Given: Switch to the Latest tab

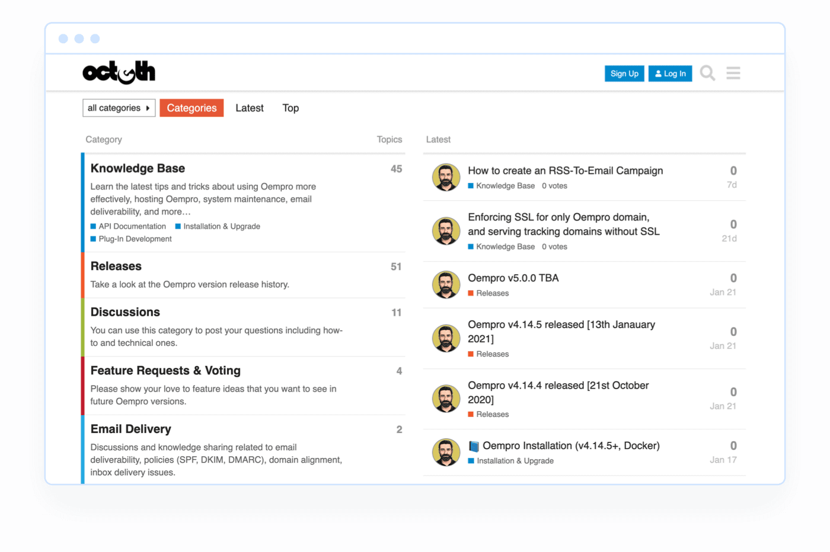Looking at the screenshot, I should click(250, 108).
